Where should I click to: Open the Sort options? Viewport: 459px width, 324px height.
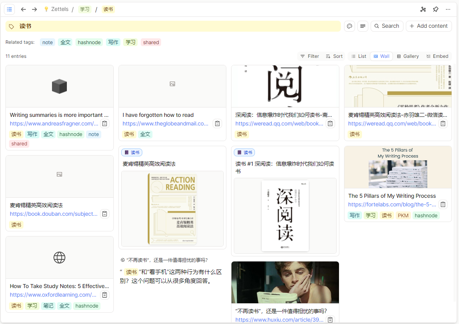pyautogui.click(x=334, y=56)
